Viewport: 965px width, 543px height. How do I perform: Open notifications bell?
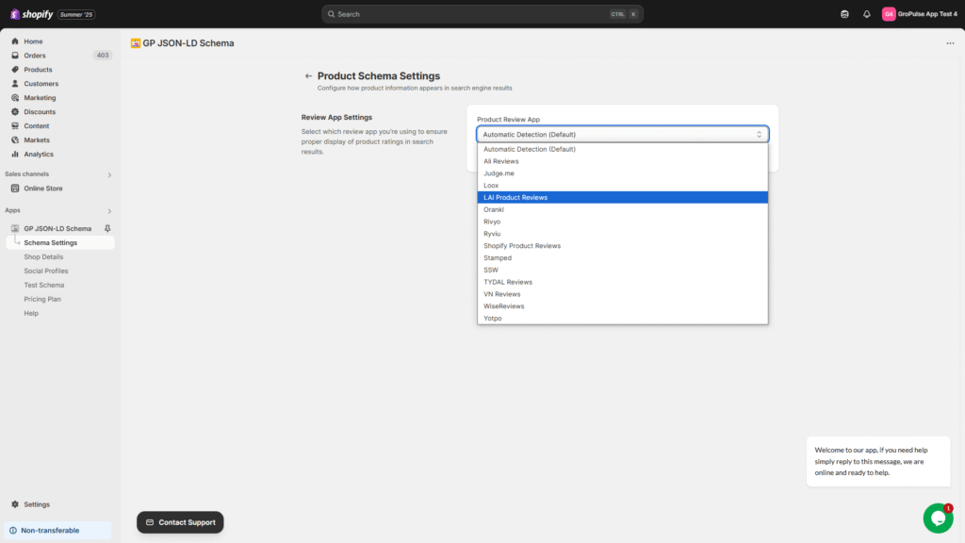tap(867, 14)
